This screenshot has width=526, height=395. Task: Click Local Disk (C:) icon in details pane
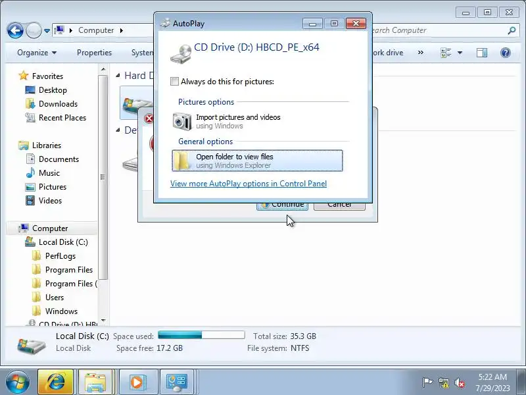31,345
